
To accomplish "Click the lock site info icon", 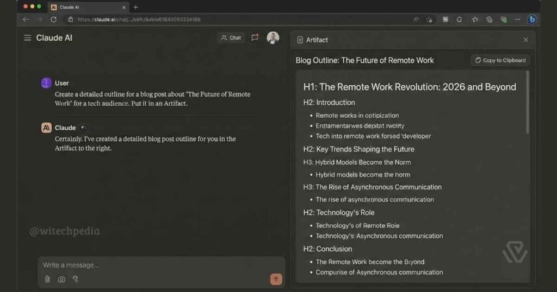I will point(71,20).
